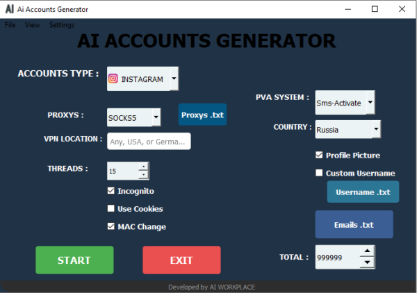Expand the Accounts Type dropdown arrow
Screen dimensions: 417x293
click(174, 78)
